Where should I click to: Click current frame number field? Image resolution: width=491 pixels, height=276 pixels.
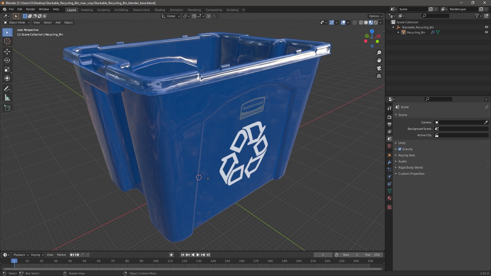[x=323, y=255]
